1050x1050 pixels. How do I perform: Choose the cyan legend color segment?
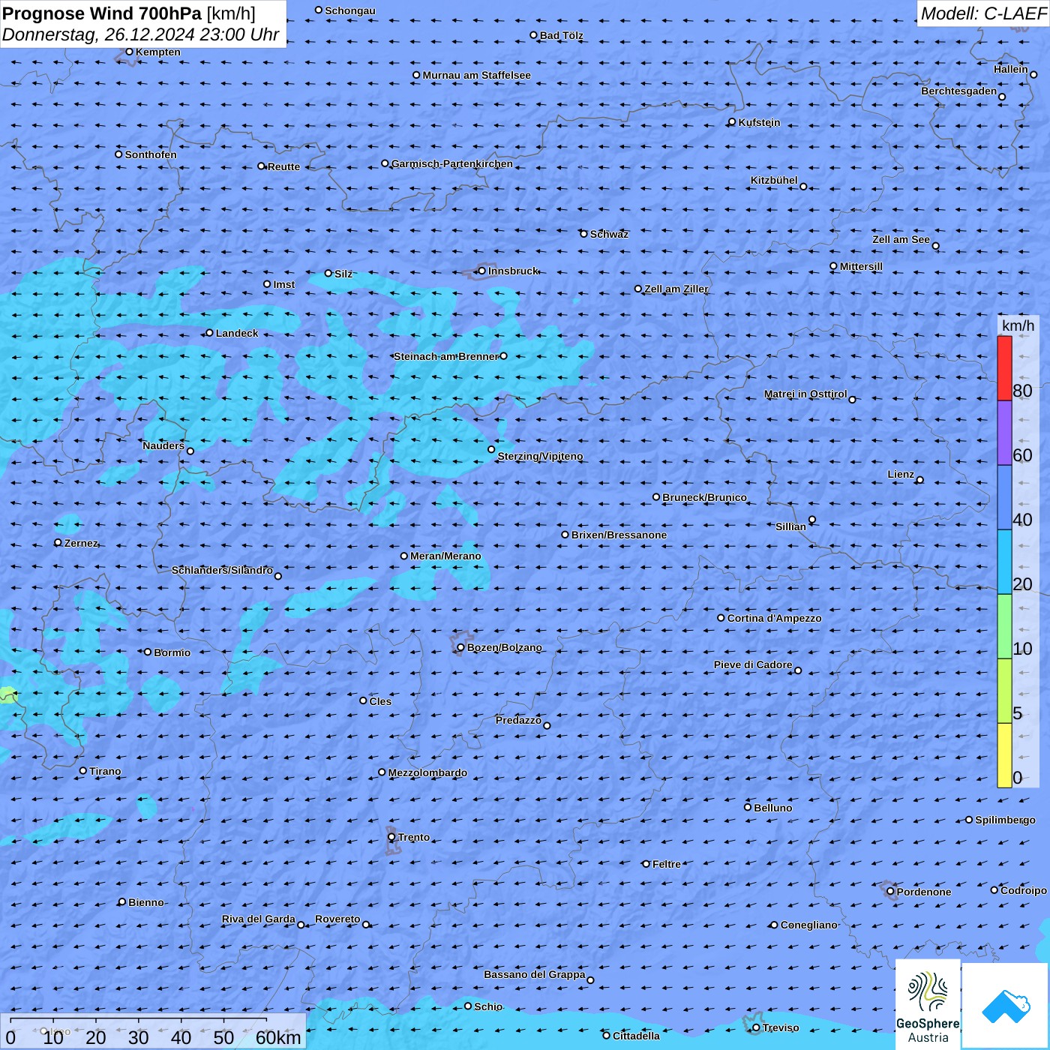[1004, 562]
